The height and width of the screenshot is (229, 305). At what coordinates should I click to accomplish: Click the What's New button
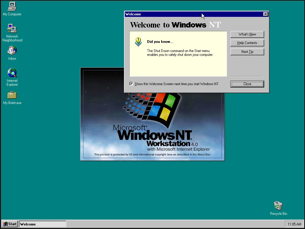pos(247,34)
